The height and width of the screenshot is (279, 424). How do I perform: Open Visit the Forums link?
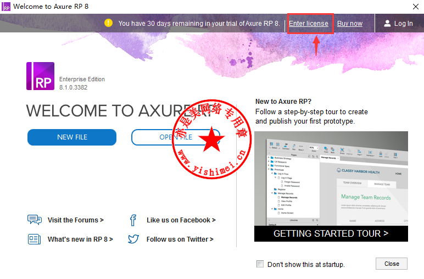[76, 220]
